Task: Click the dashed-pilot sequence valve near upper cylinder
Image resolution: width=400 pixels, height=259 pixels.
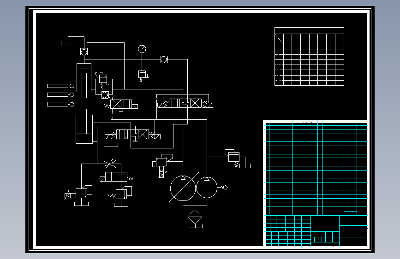Action: tap(102, 80)
